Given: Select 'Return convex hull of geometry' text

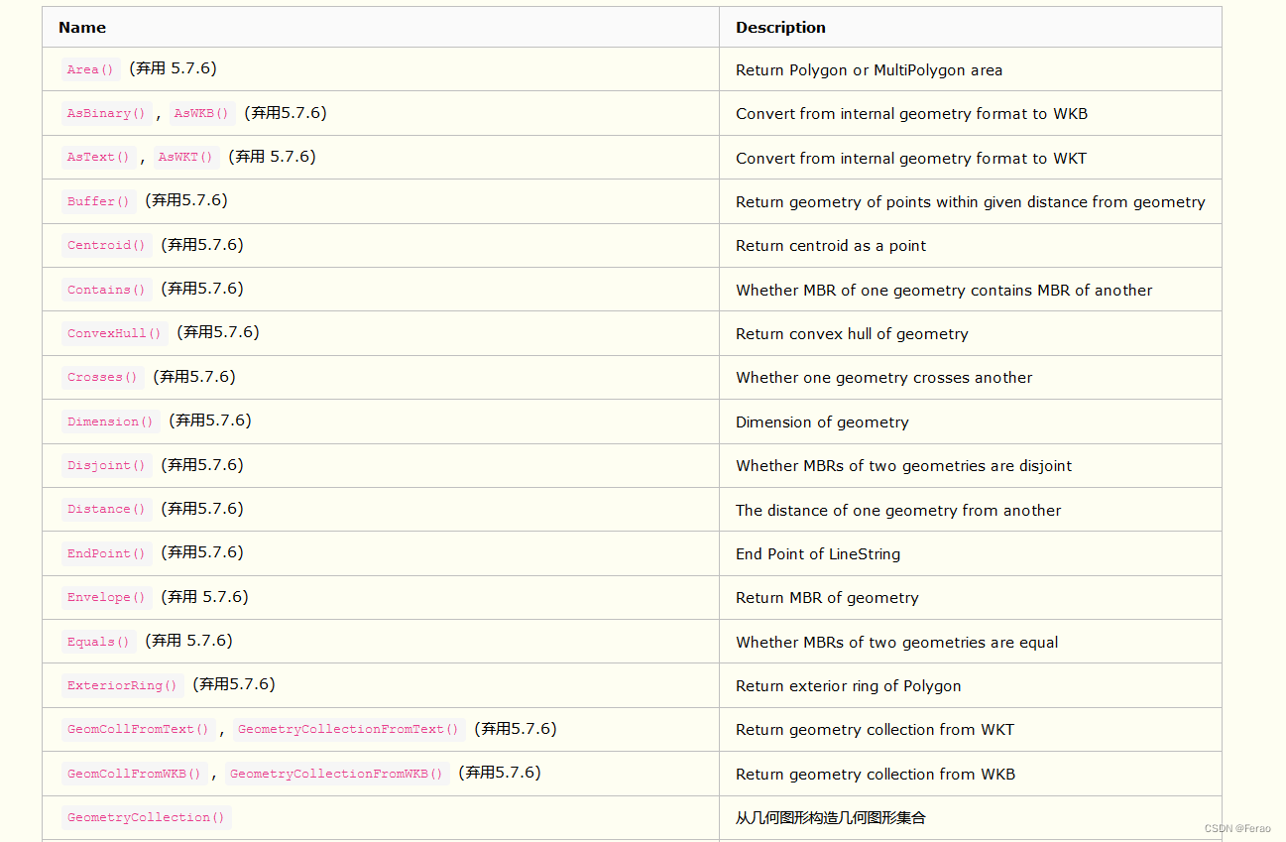Looking at the screenshot, I should [x=852, y=334].
